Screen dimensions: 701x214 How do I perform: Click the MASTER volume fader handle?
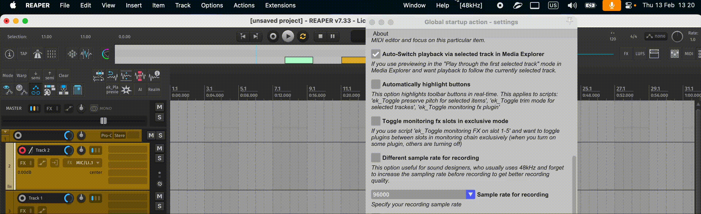104,121
